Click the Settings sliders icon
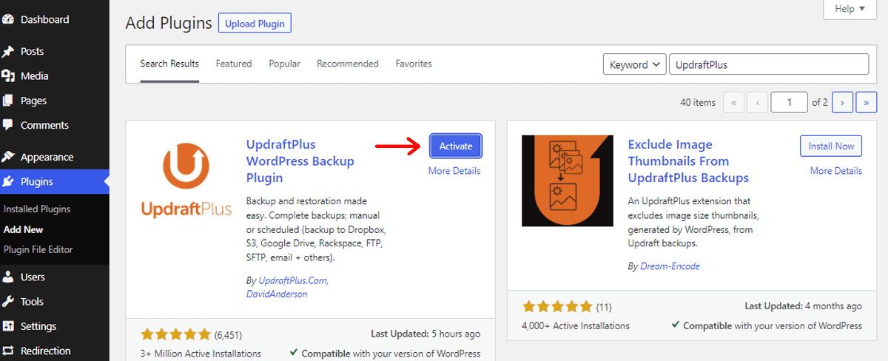 coord(8,326)
